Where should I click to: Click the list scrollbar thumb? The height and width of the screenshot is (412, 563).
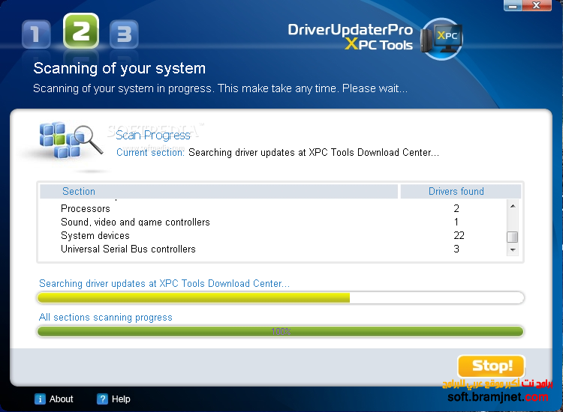513,237
